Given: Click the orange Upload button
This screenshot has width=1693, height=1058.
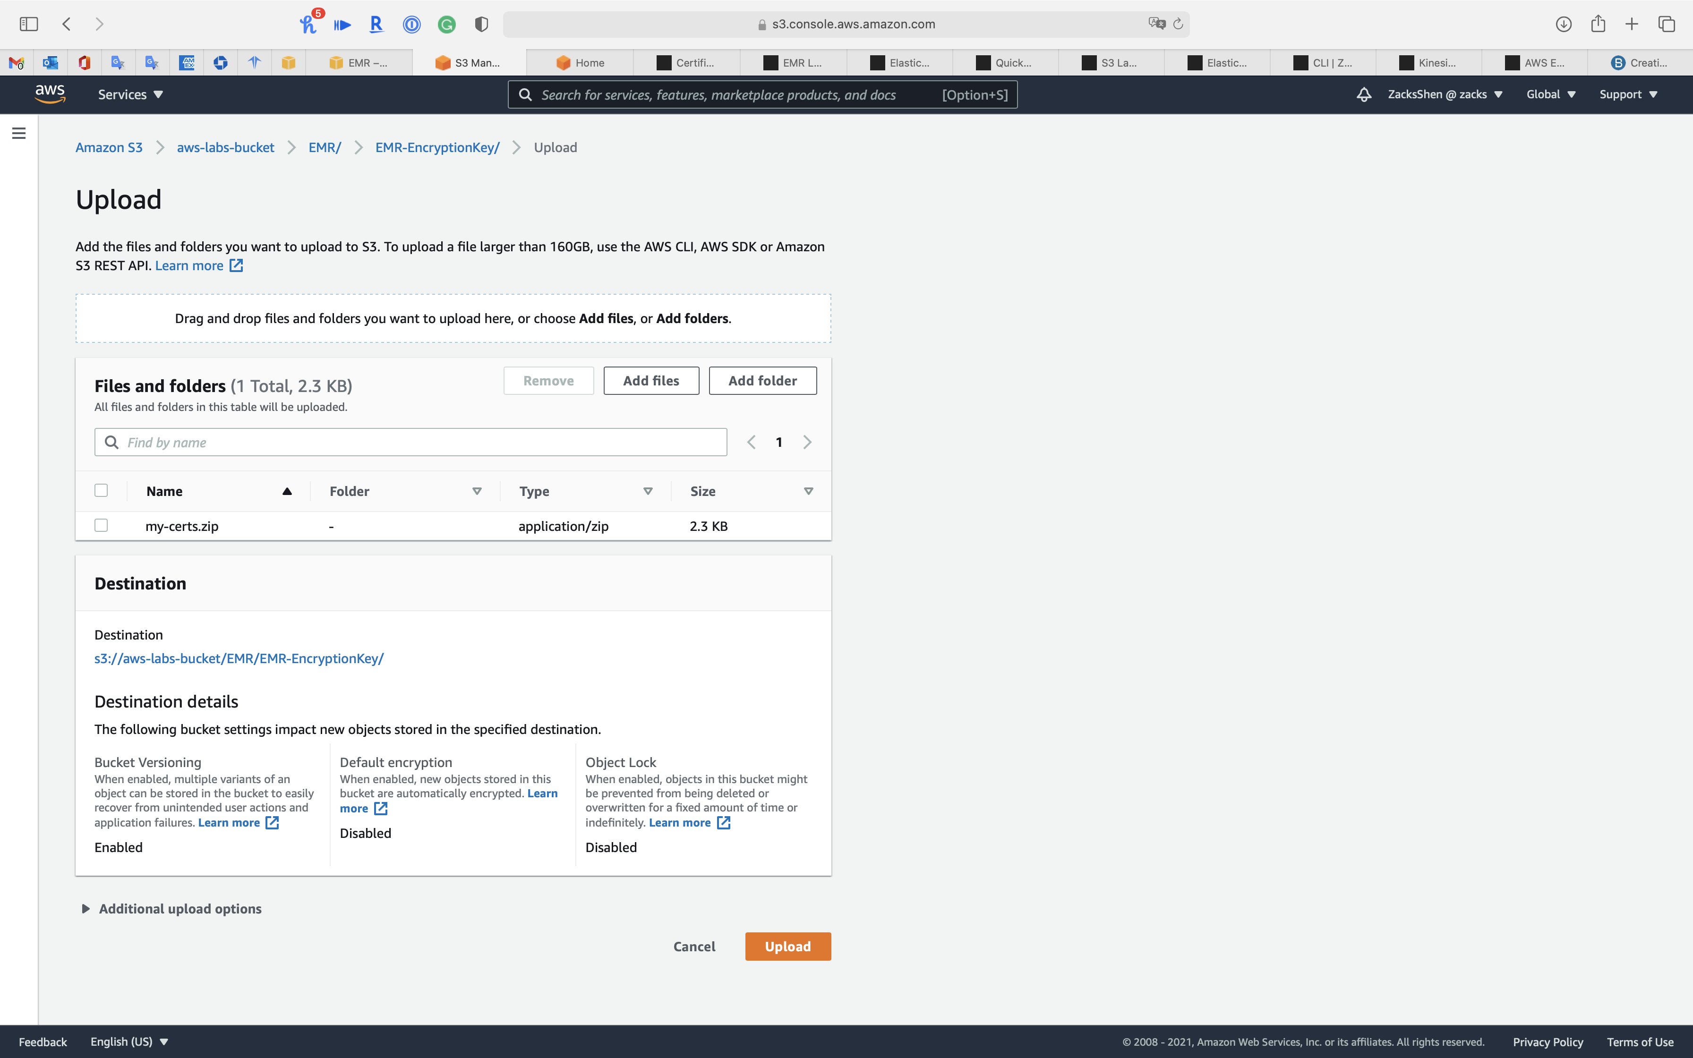Looking at the screenshot, I should point(788,946).
